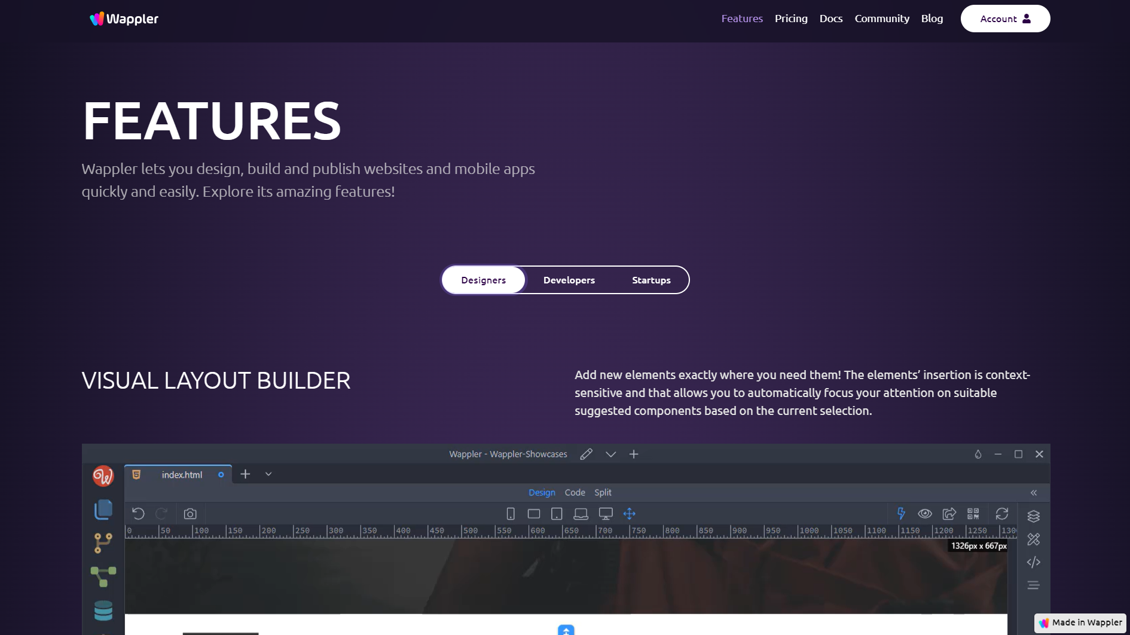
Task: Toggle the fit-to-width arrows icon
Action: click(x=630, y=514)
